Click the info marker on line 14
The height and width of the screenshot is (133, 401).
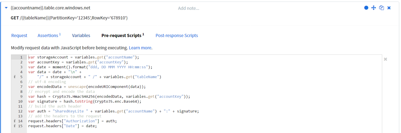(x=15, y=121)
